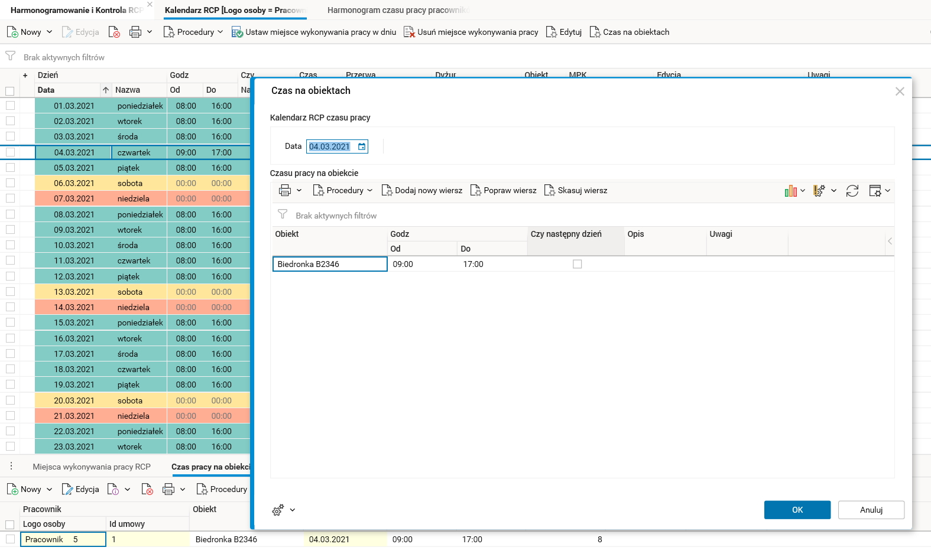Click the delete document icon in the top toolbar
The height and width of the screenshot is (557, 931).
pyautogui.click(x=114, y=32)
